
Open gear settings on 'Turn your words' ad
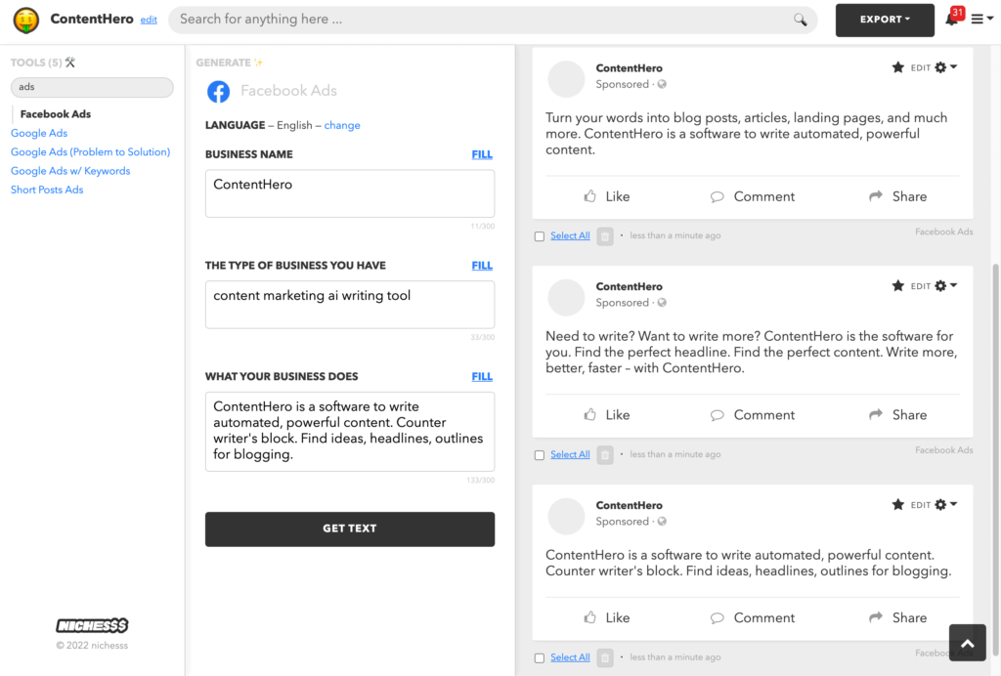pos(945,67)
